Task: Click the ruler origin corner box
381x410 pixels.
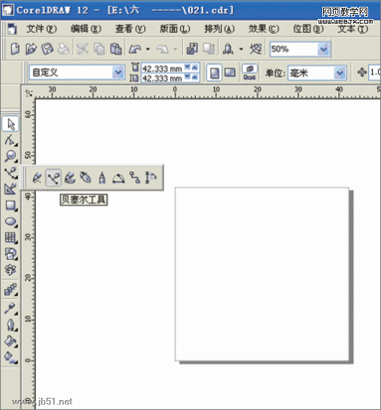Action: (x=28, y=92)
